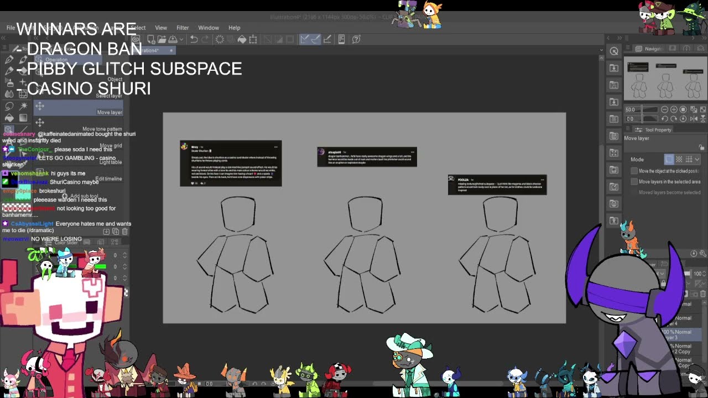Click the flip horizontal icon in Navigator

[694, 119]
